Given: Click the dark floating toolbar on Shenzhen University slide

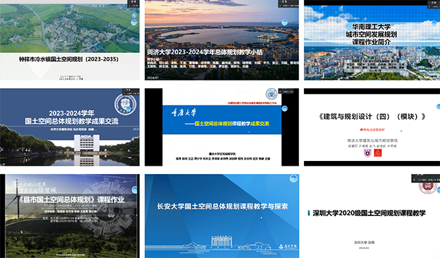Looking at the screenshot, I should pyautogui.click(x=426, y=178).
